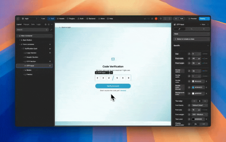This screenshot has height=142, width=226.
Task: Set text align to center
Action: pyautogui.click(x=200, y=101)
